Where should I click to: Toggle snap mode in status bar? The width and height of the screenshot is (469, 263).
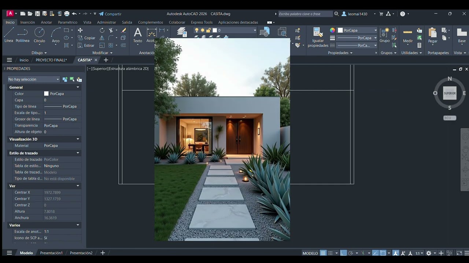click(330, 253)
